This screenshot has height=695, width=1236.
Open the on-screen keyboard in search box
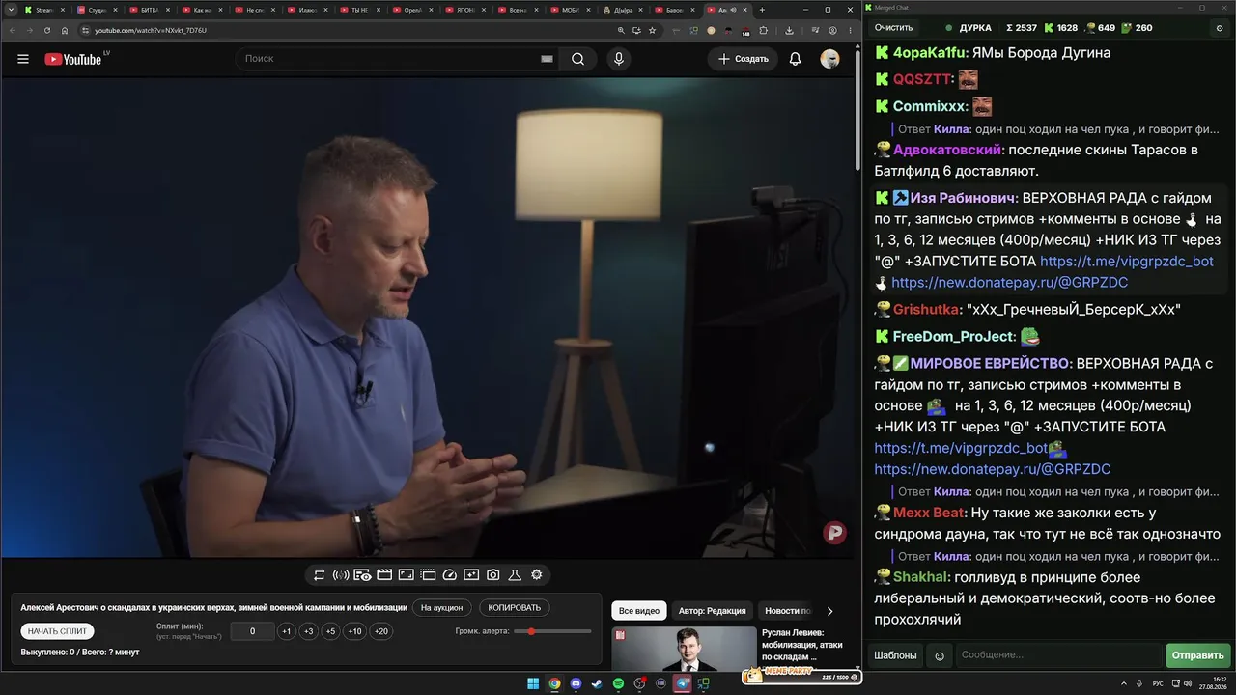547,59
